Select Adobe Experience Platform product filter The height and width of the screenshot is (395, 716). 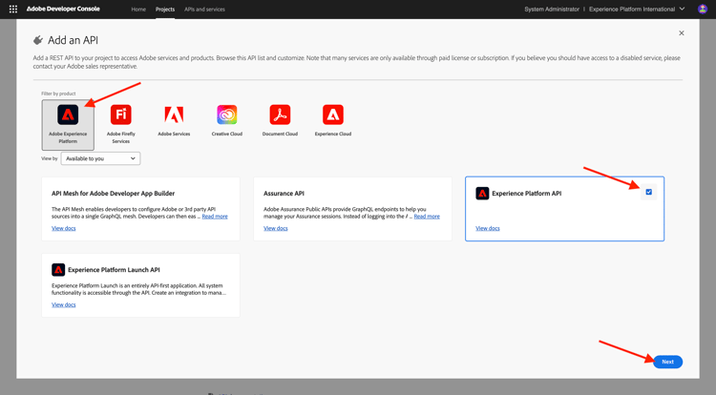tap(68, 125)
